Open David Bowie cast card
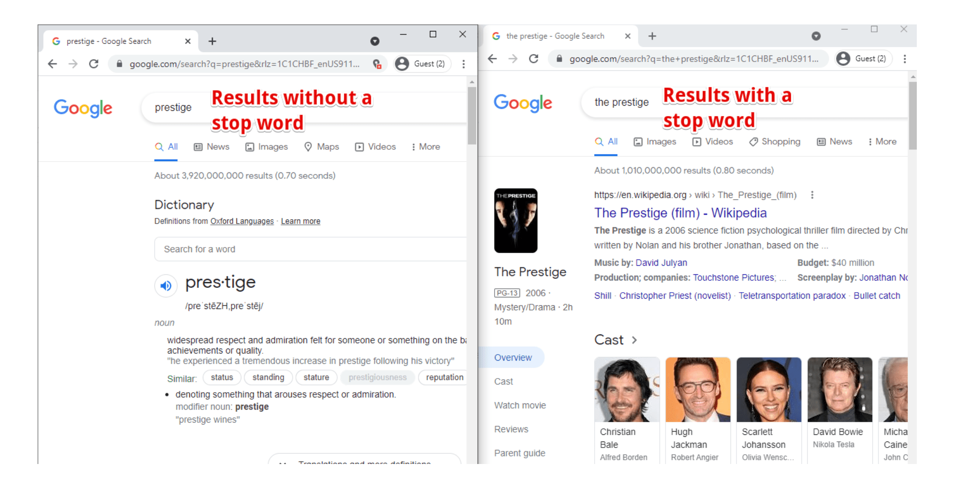This screenshot has width=968, height=495. [840, 410]
